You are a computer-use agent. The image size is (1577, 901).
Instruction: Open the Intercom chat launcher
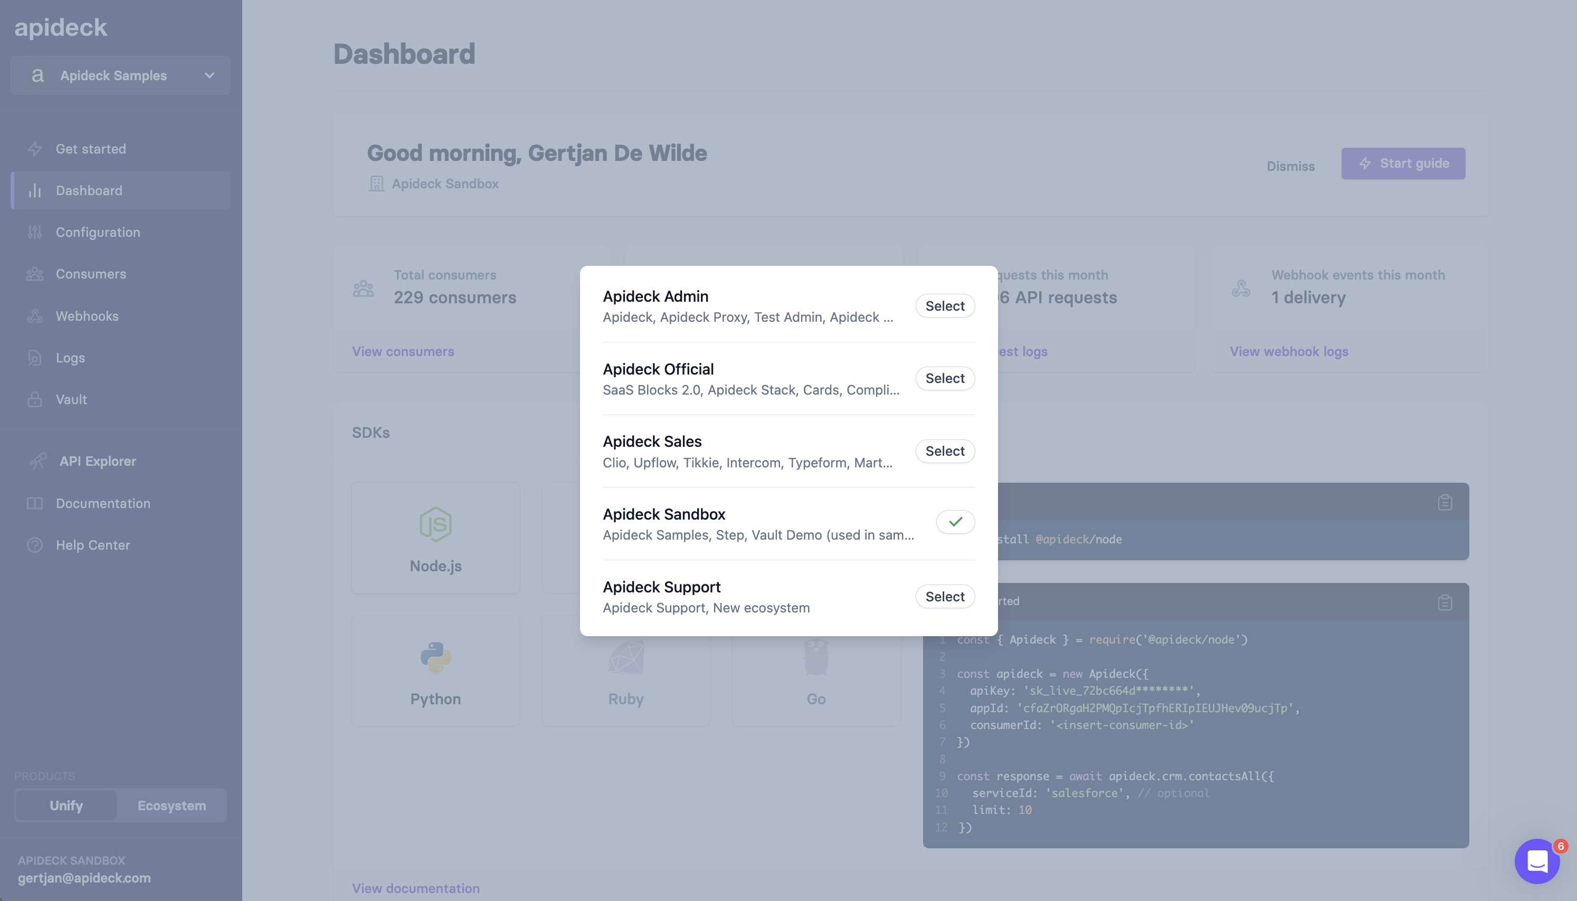(x=1537, y=861)
